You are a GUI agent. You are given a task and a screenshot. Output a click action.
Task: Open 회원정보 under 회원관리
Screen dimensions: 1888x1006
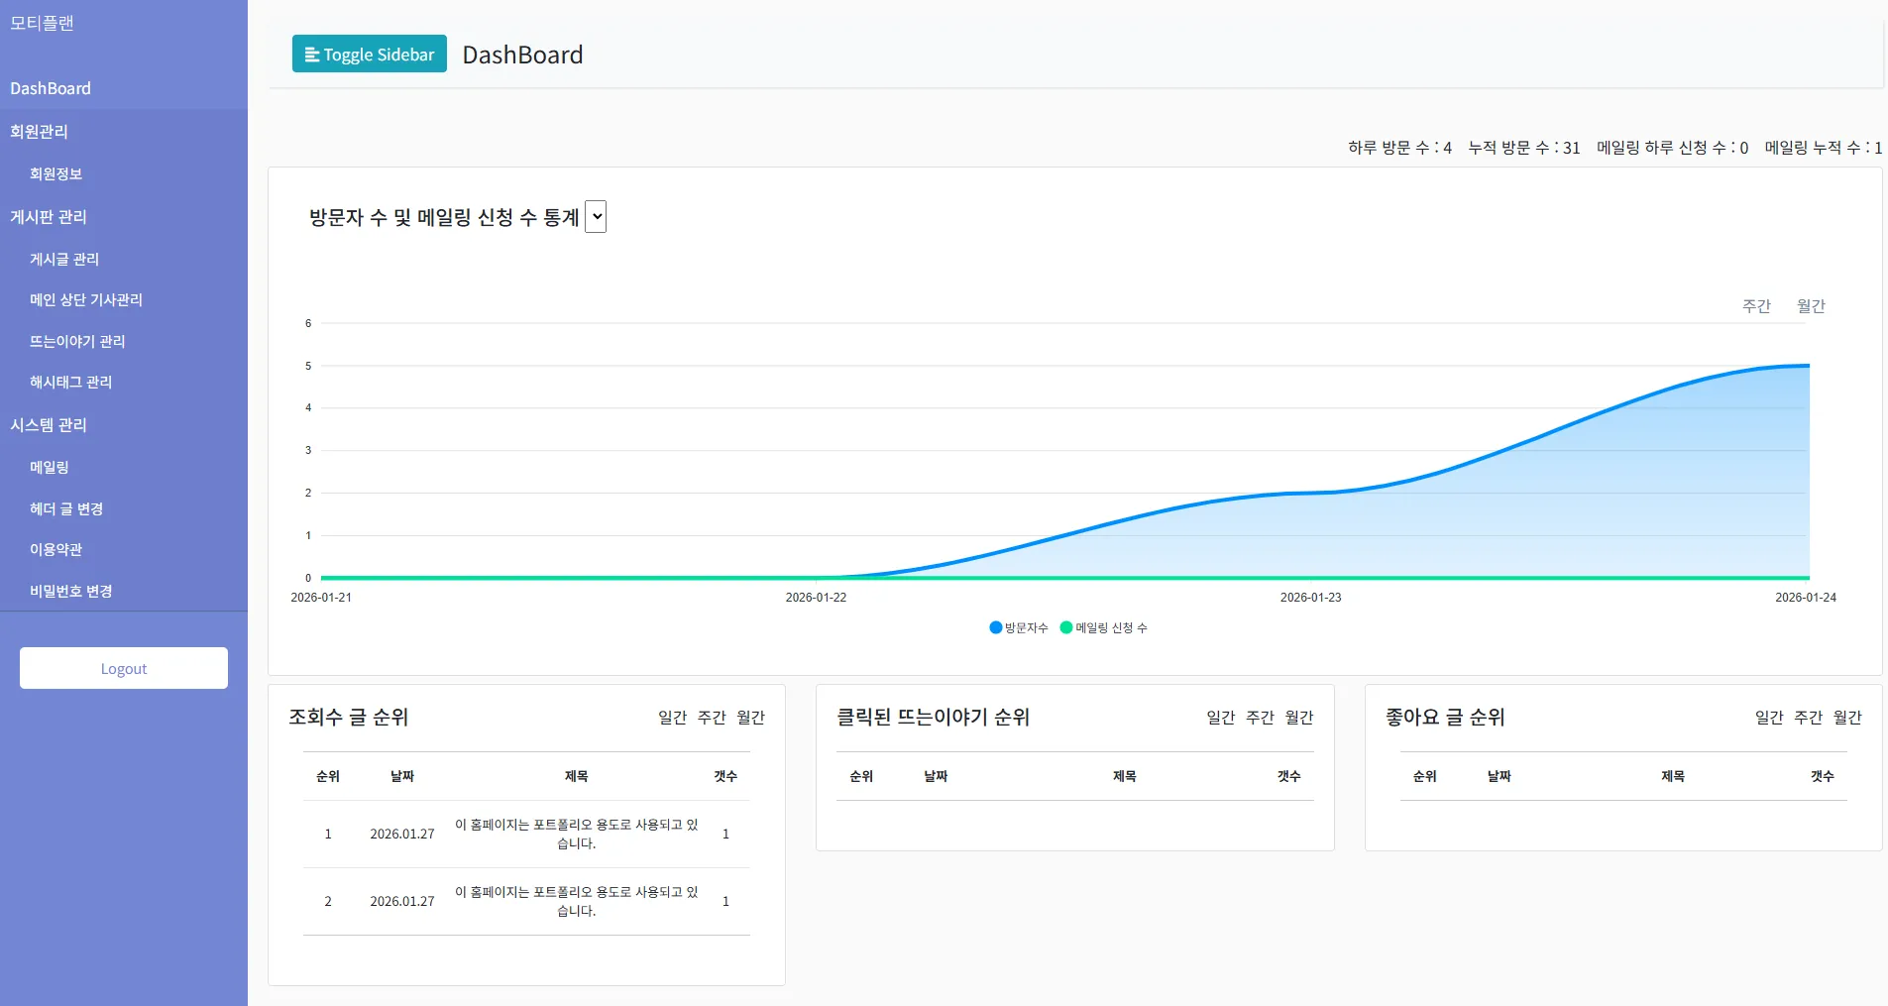click(55, 173)
